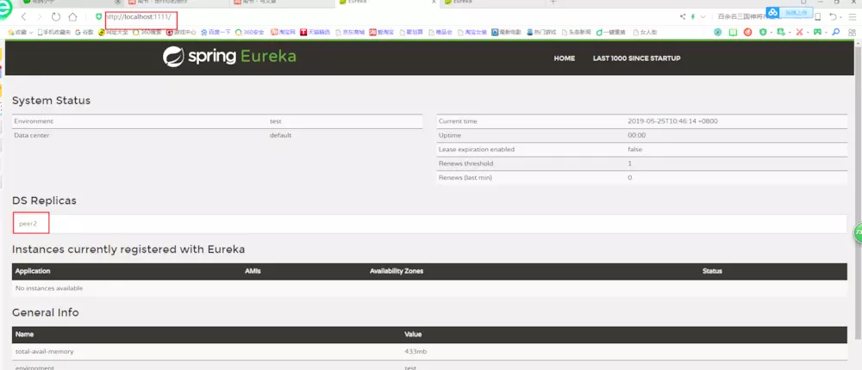Click the mobile device icon in toolbar
The height and width of the screenshot is (370, 862).
[817, 17]
